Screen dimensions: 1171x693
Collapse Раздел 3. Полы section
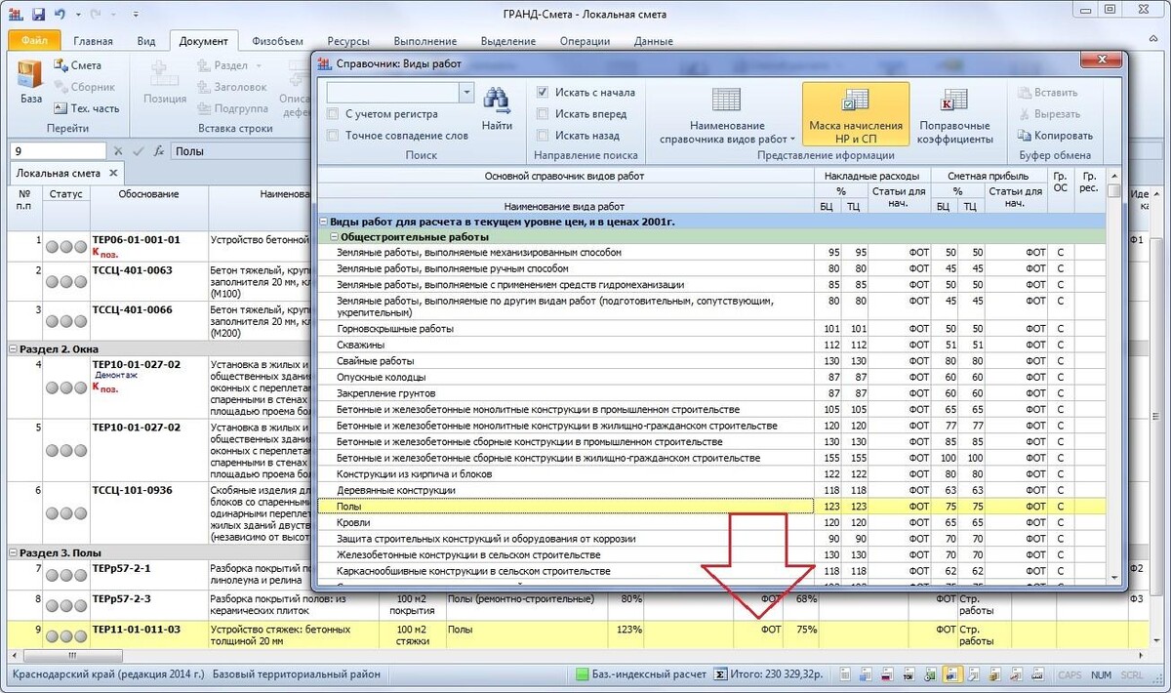tap(13, 552)
